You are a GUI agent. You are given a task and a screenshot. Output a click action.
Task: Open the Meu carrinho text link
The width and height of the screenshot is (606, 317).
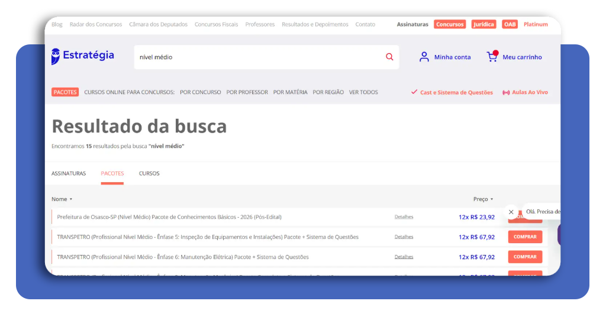click(522, 57)
